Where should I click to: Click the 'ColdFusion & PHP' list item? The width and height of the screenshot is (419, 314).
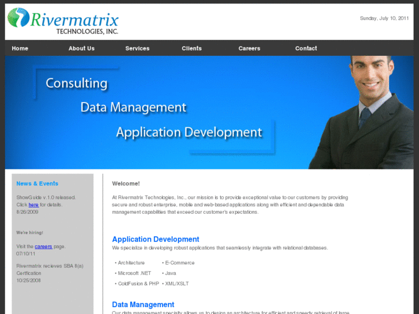138,283
